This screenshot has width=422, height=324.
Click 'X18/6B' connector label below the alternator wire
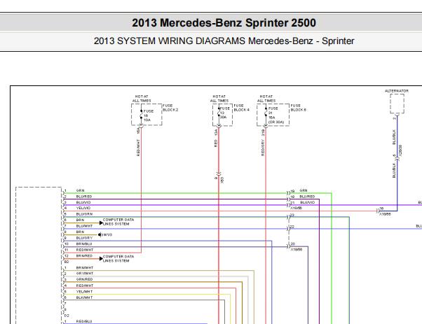point(385,214)
